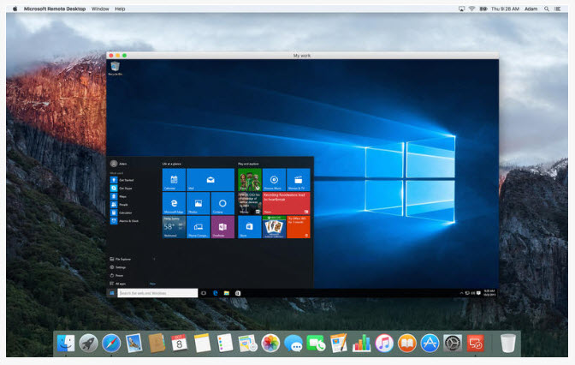Screen dimensions: 575x365
Task: Open the Groove Music tile
Action: [x=274, y=179]
